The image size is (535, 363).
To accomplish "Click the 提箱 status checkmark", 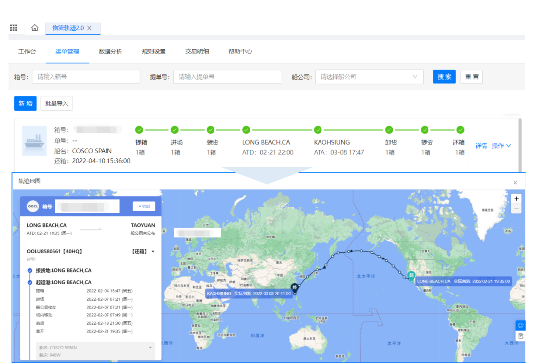I will coord(139,130).
